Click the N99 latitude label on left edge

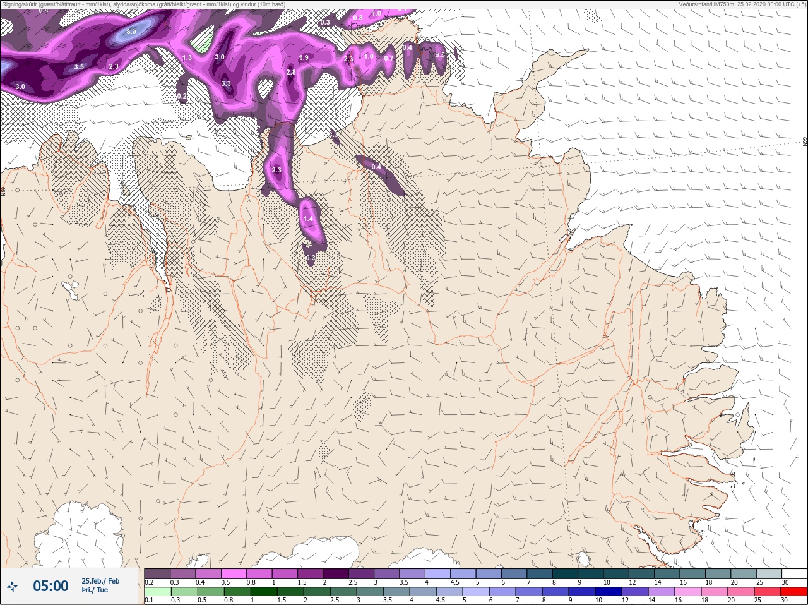tap(3, 190)
